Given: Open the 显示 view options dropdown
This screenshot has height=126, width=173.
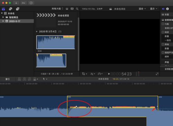Looking at the screenshot, I should point(154,9).
